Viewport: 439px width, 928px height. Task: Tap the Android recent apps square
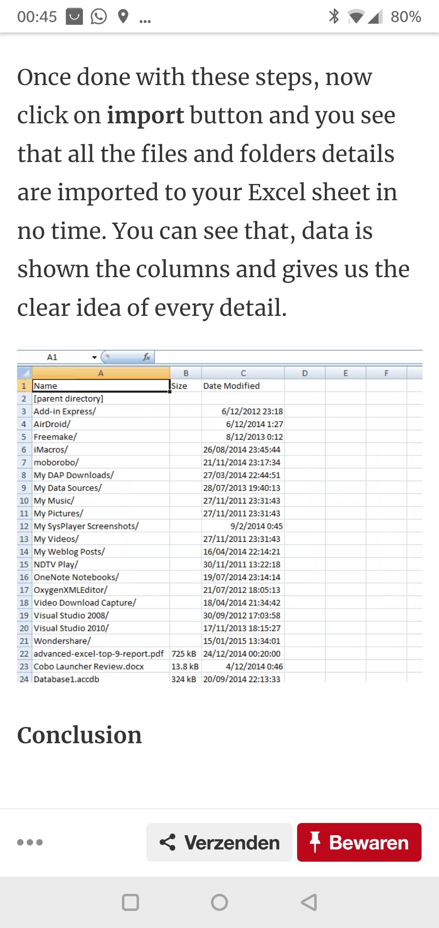click(x=130, y=902)
